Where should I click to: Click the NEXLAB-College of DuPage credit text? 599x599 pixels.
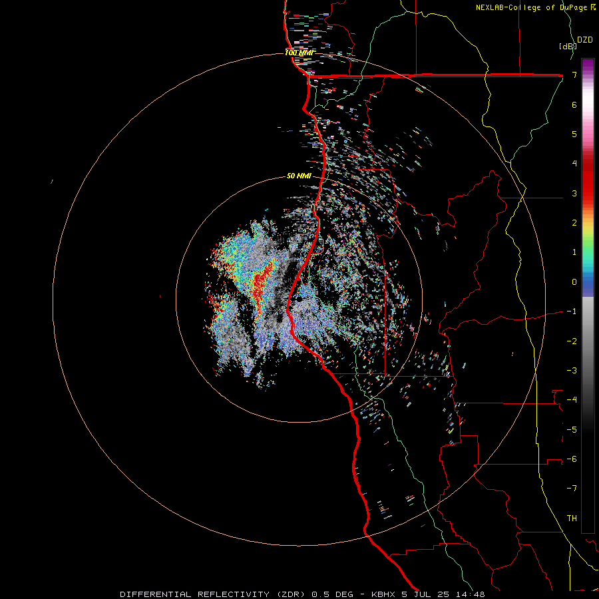[x=536, y=7]
